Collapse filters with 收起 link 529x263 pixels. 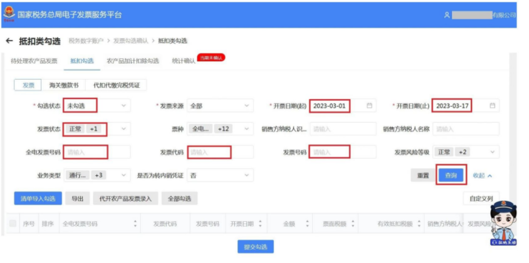click(x=482, y=175)
